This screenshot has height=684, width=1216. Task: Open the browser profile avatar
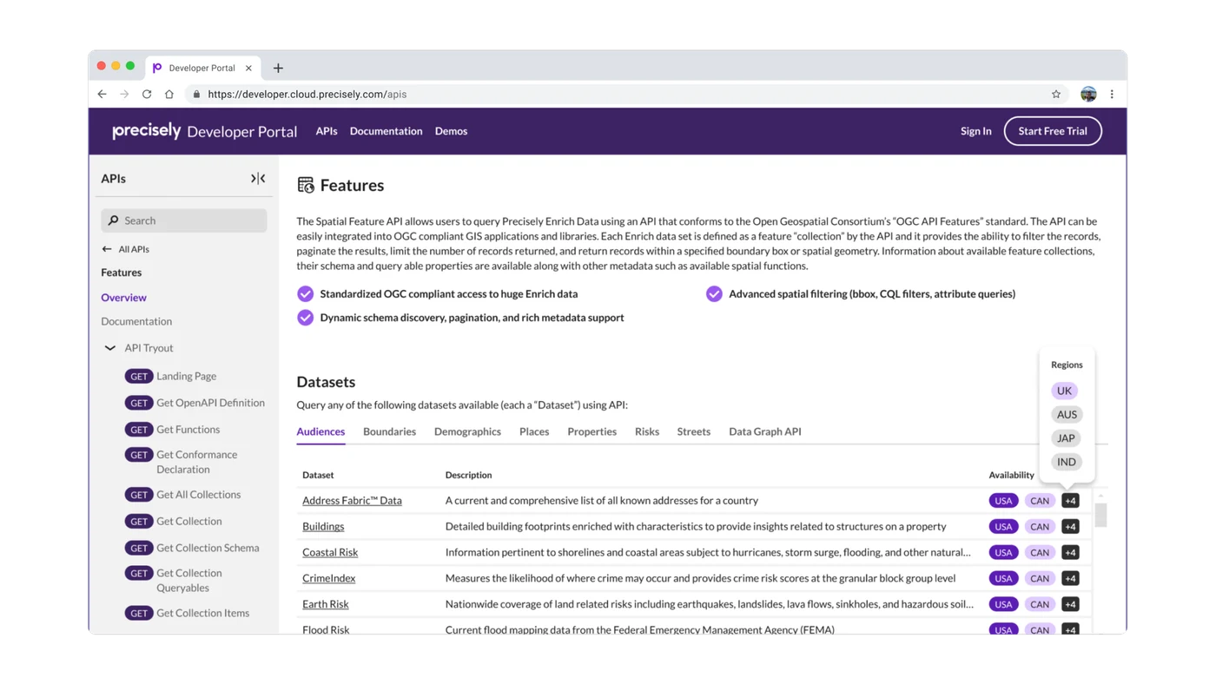tap(1088, 94)
